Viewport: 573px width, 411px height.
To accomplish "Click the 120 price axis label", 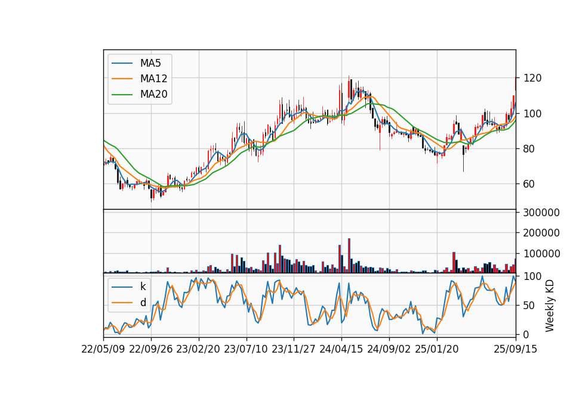I will 532,78.
